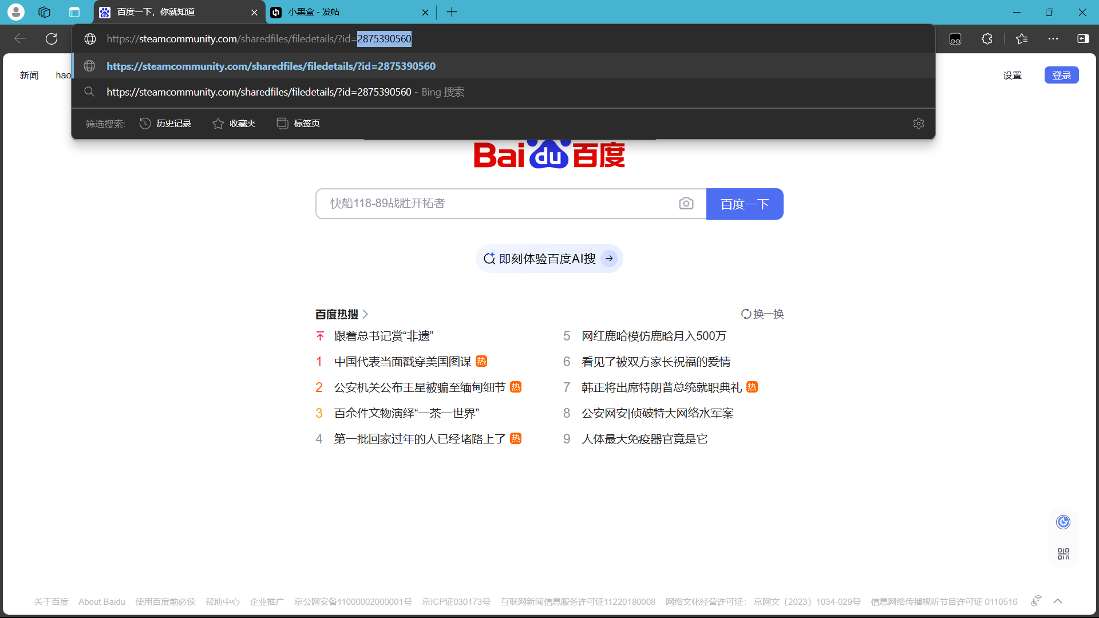Viewport: 1099px width, 618px height.
Task: Open the browser profile avatar
Action: [16, 12]
